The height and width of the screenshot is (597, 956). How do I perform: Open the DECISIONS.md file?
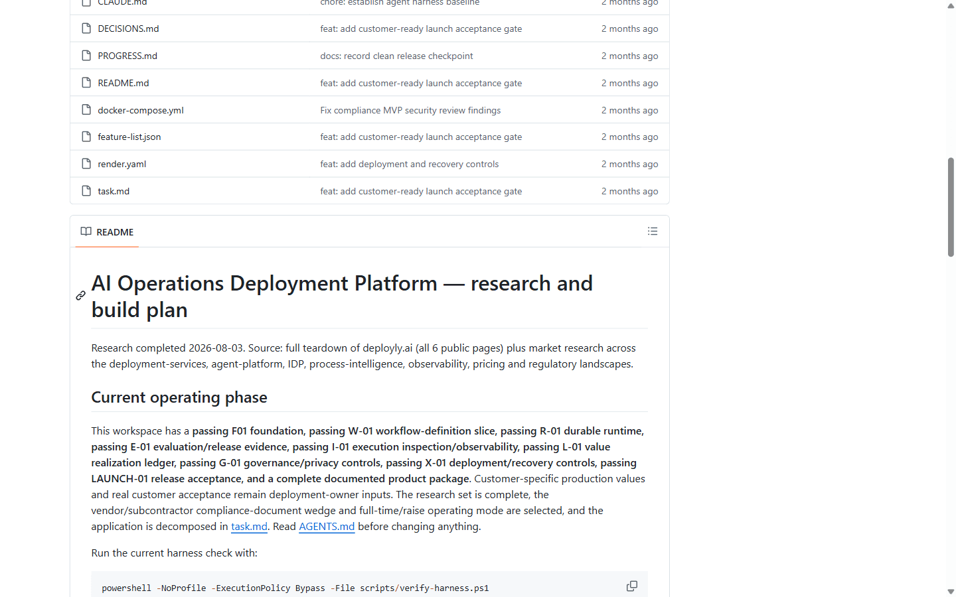click(x=128, y=29)
